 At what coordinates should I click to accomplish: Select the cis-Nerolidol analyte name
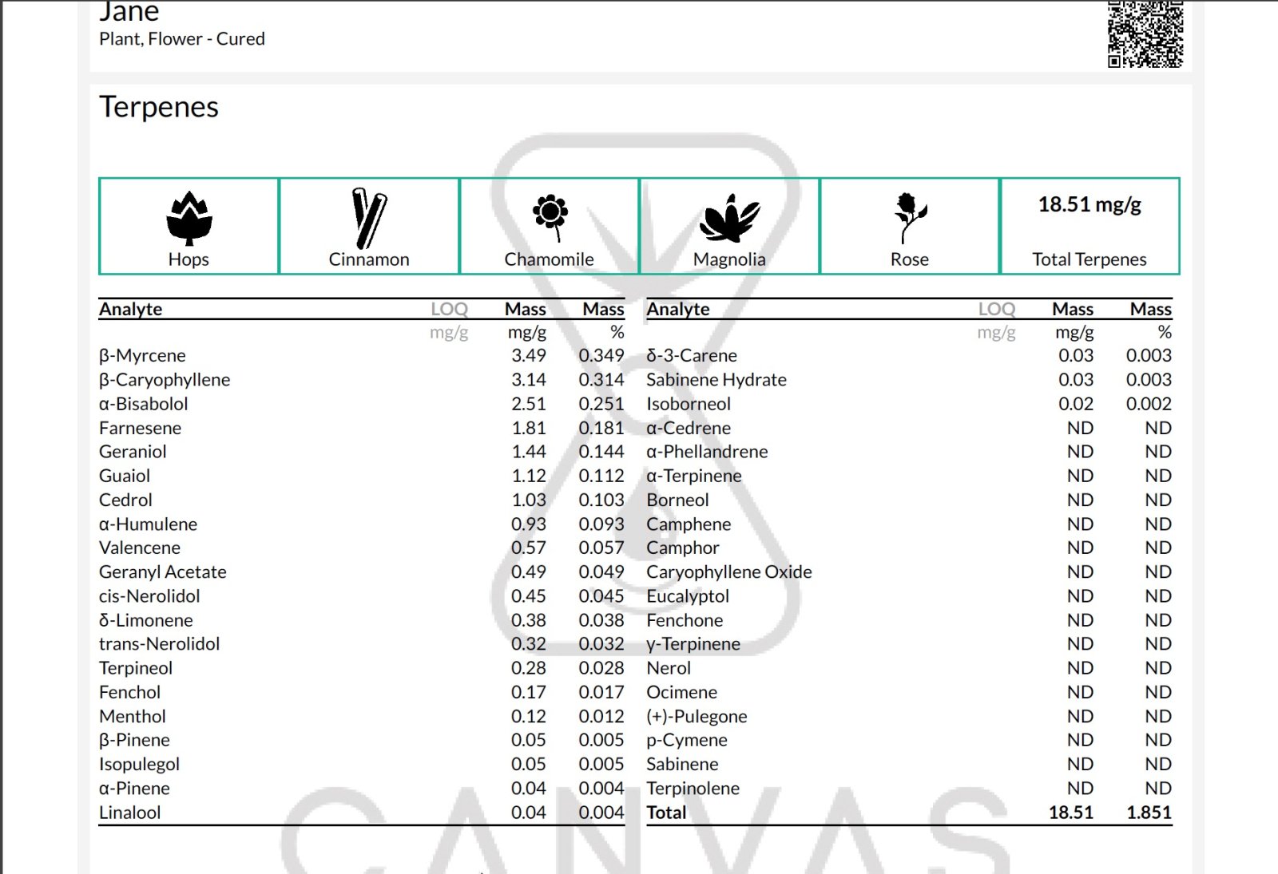149,596
